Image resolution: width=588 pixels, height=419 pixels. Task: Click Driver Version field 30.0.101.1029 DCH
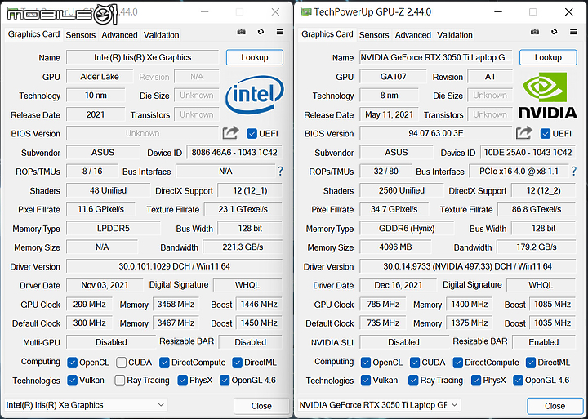tap(175, 266)
